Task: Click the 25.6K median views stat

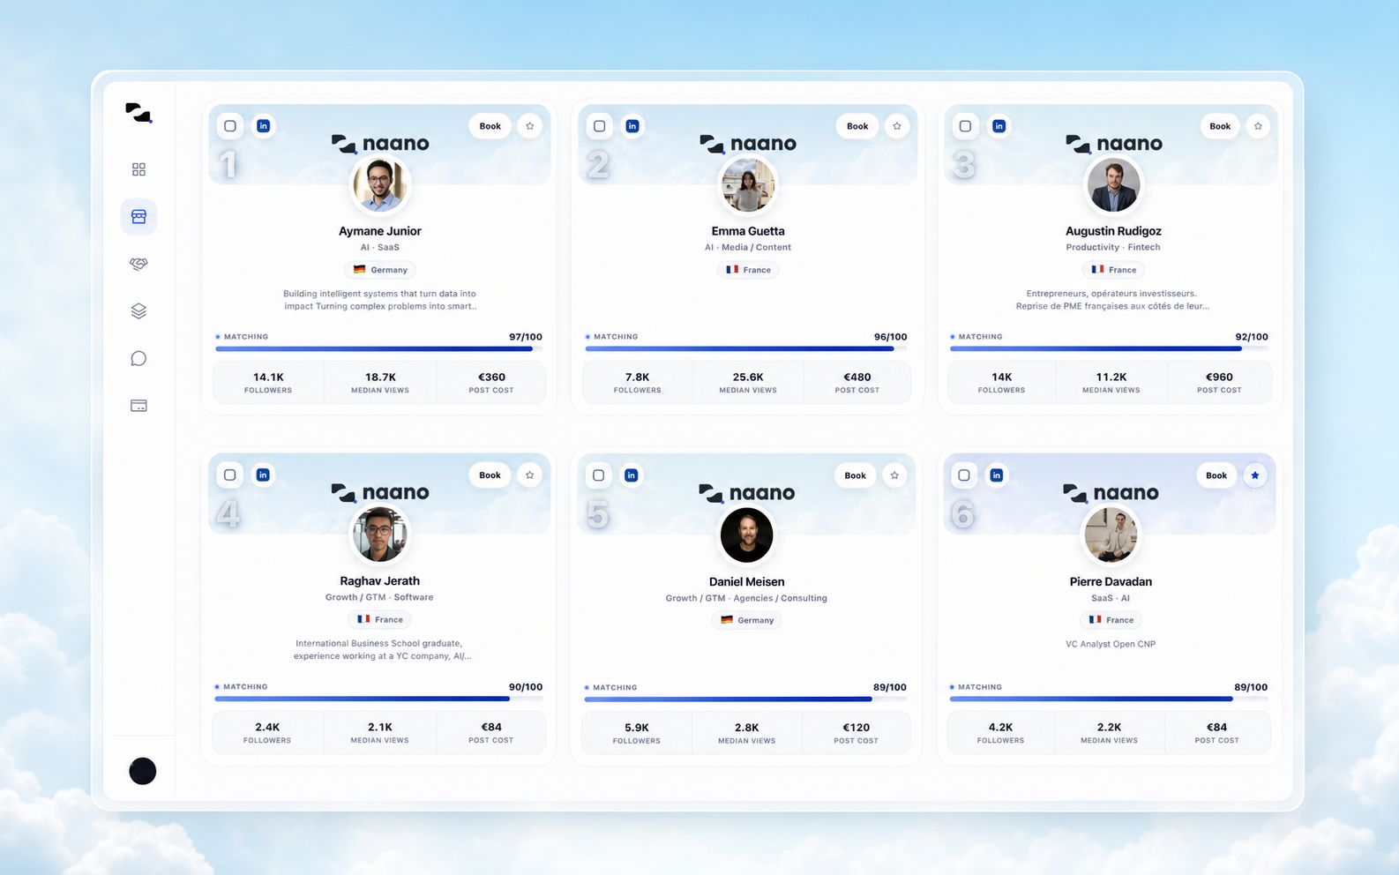Action: pyautogui.click(x=748, y=382)
